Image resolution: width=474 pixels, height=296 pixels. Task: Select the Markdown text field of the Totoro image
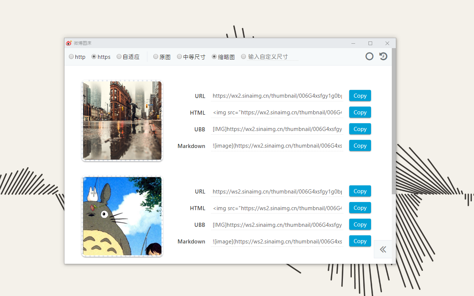pyautogui.click(x=277, y=241)
